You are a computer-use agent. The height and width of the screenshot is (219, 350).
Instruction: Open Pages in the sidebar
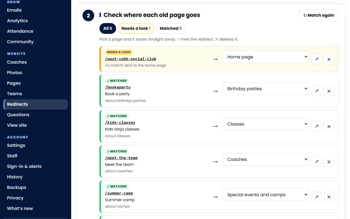pyautogui.click(x=36, y=83)
